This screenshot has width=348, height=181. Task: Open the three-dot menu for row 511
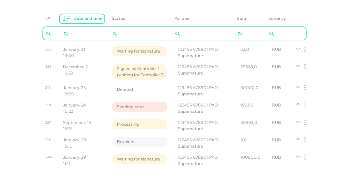click(x=305, y=88)
